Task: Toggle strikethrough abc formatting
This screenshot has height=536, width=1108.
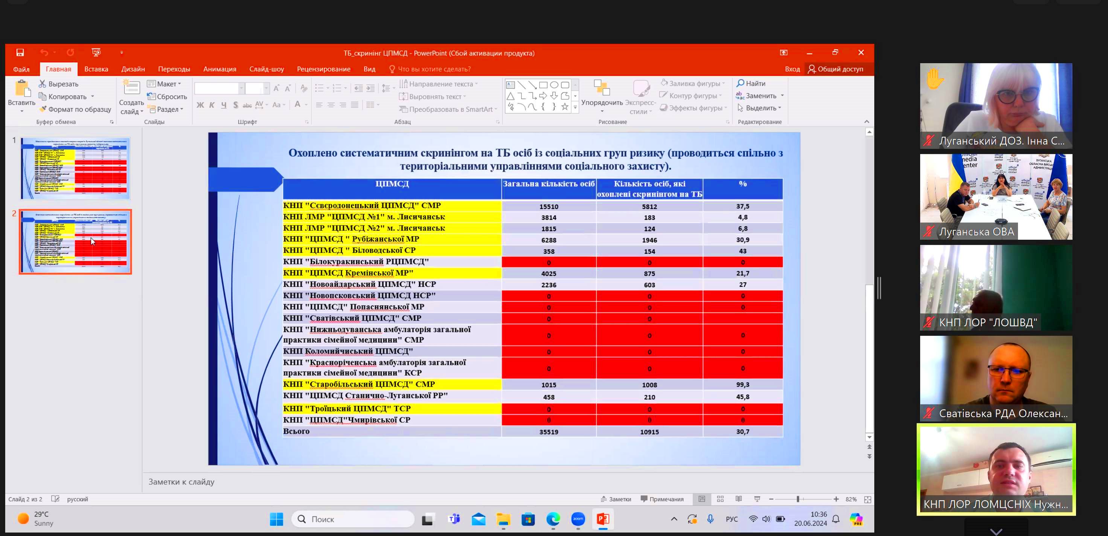Action: 247,105
